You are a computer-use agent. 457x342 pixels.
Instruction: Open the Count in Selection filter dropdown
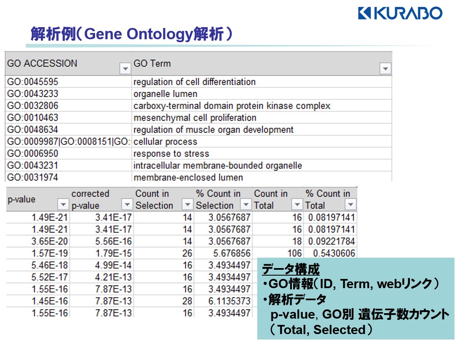pyautogui.click(x=188, y=205)
